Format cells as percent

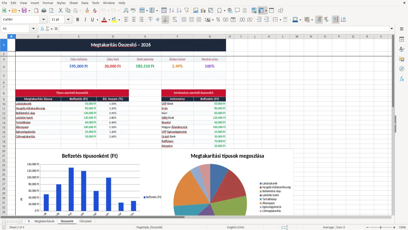click(x=218, y=20)
